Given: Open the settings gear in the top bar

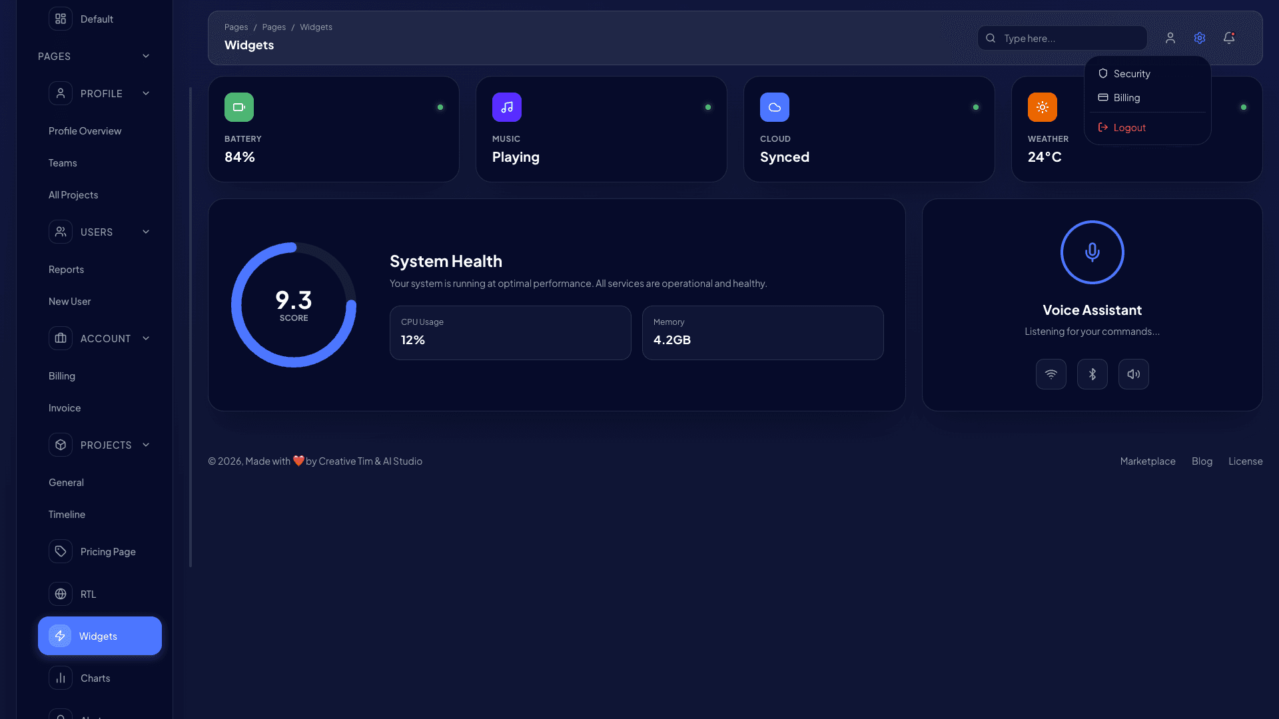Looking at the screenshot, I should point(1200,38).
